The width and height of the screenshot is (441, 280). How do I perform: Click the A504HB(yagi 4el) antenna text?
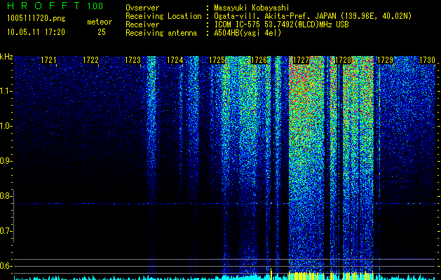(247, 33)
